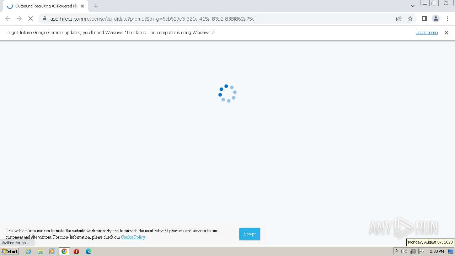
Task: Open Microsoft Edge taskbar icon
Action: click(x=88, y=251)
